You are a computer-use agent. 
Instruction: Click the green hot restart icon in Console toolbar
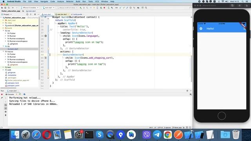20,94
